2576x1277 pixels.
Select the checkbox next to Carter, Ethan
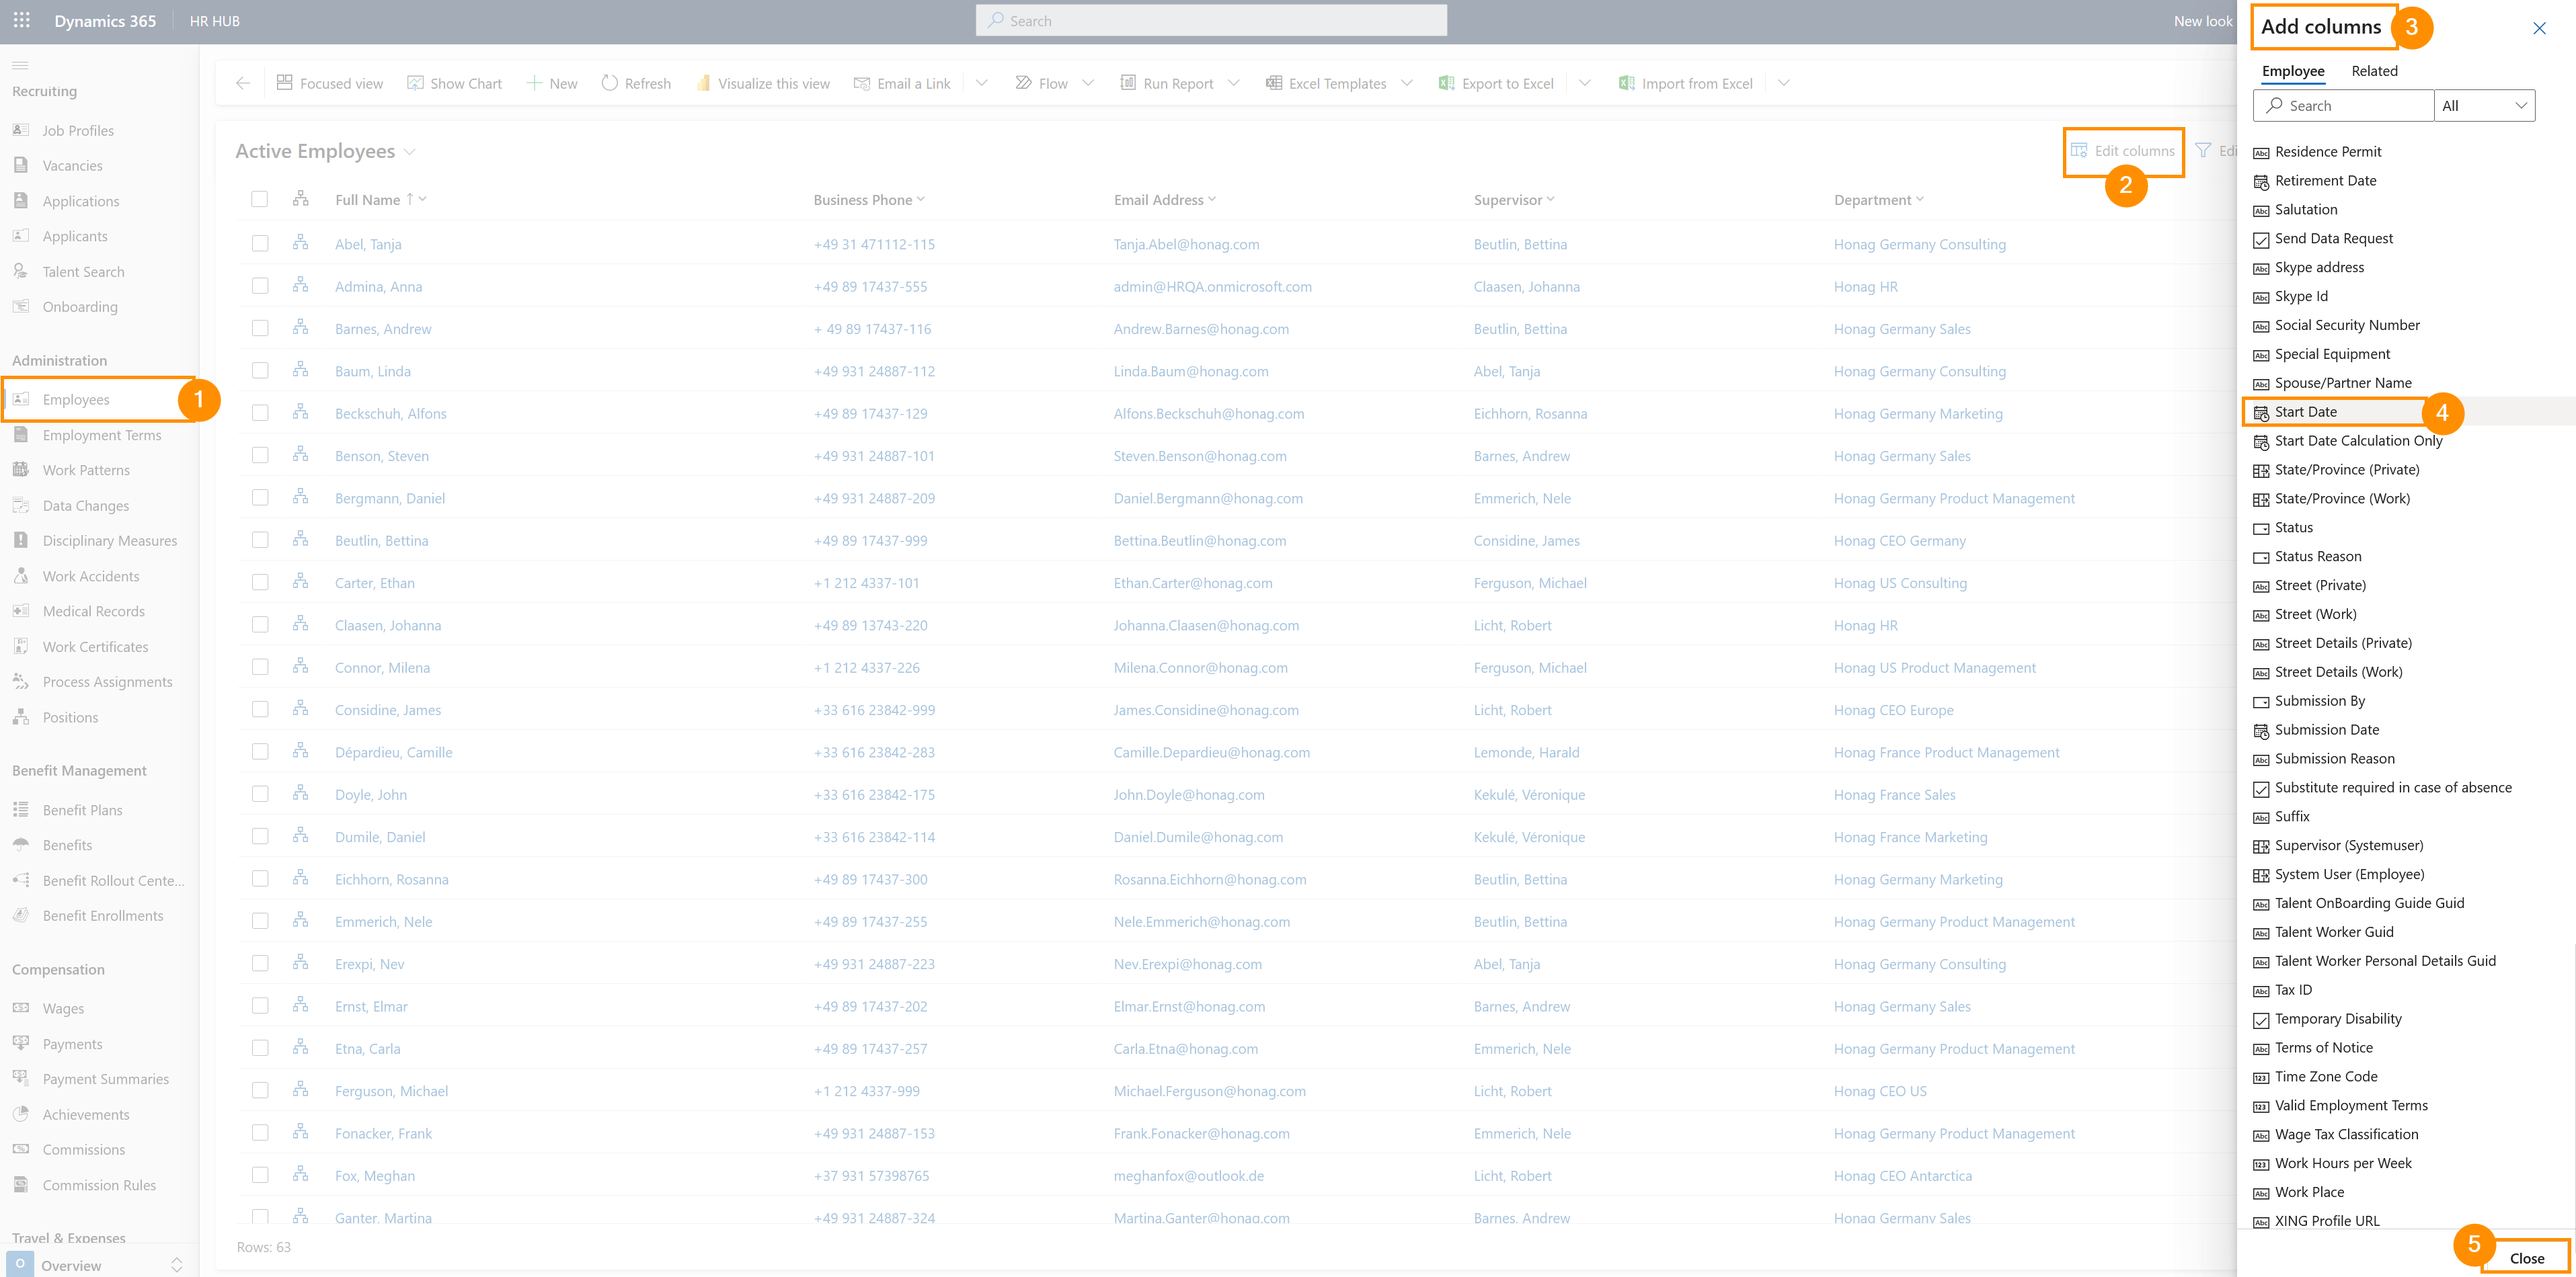pyautogui.click(x=260, y=581)
